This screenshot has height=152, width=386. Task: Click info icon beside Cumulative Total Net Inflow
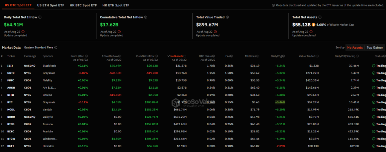coord(146,17)
